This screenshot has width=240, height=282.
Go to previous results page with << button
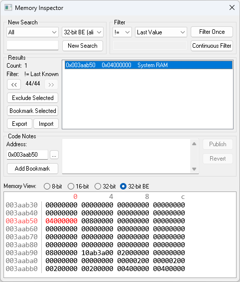click(14, 85)
